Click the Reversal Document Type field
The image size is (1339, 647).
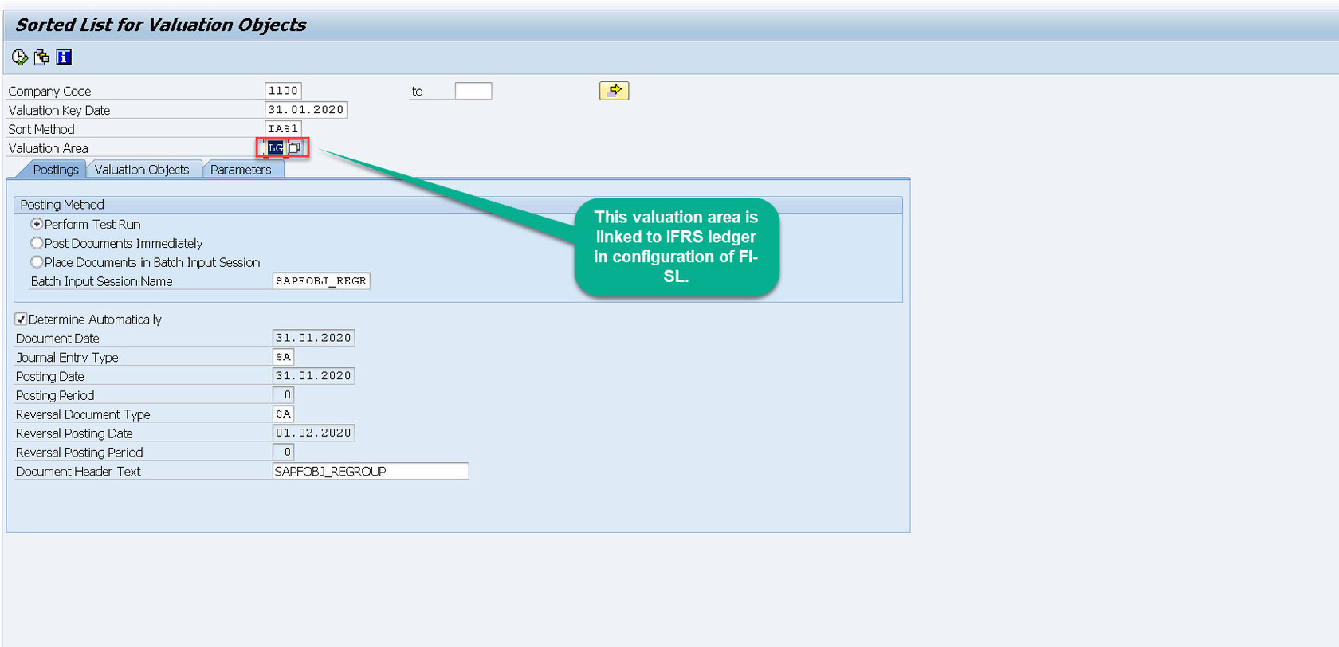tap(283, 414)
